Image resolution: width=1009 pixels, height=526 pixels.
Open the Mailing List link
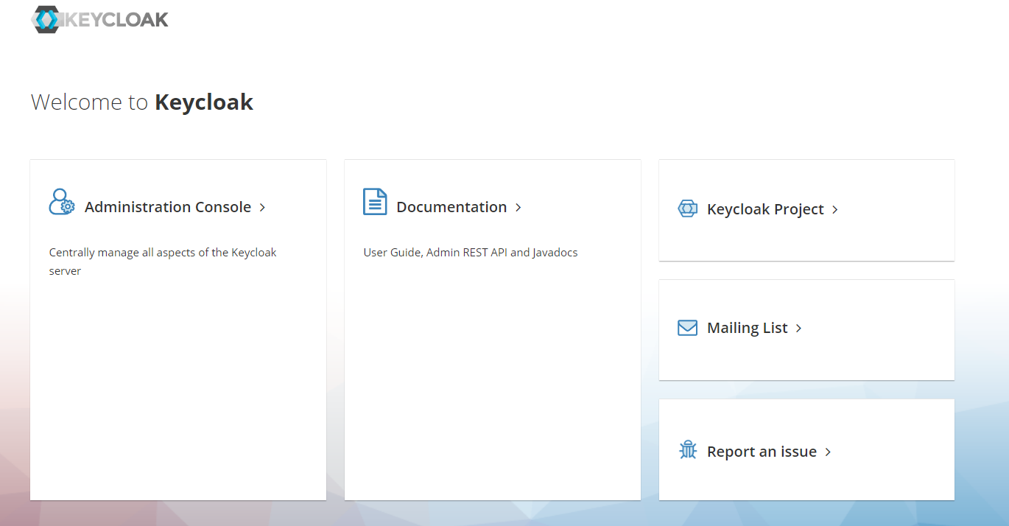click(x=748, y=328)
